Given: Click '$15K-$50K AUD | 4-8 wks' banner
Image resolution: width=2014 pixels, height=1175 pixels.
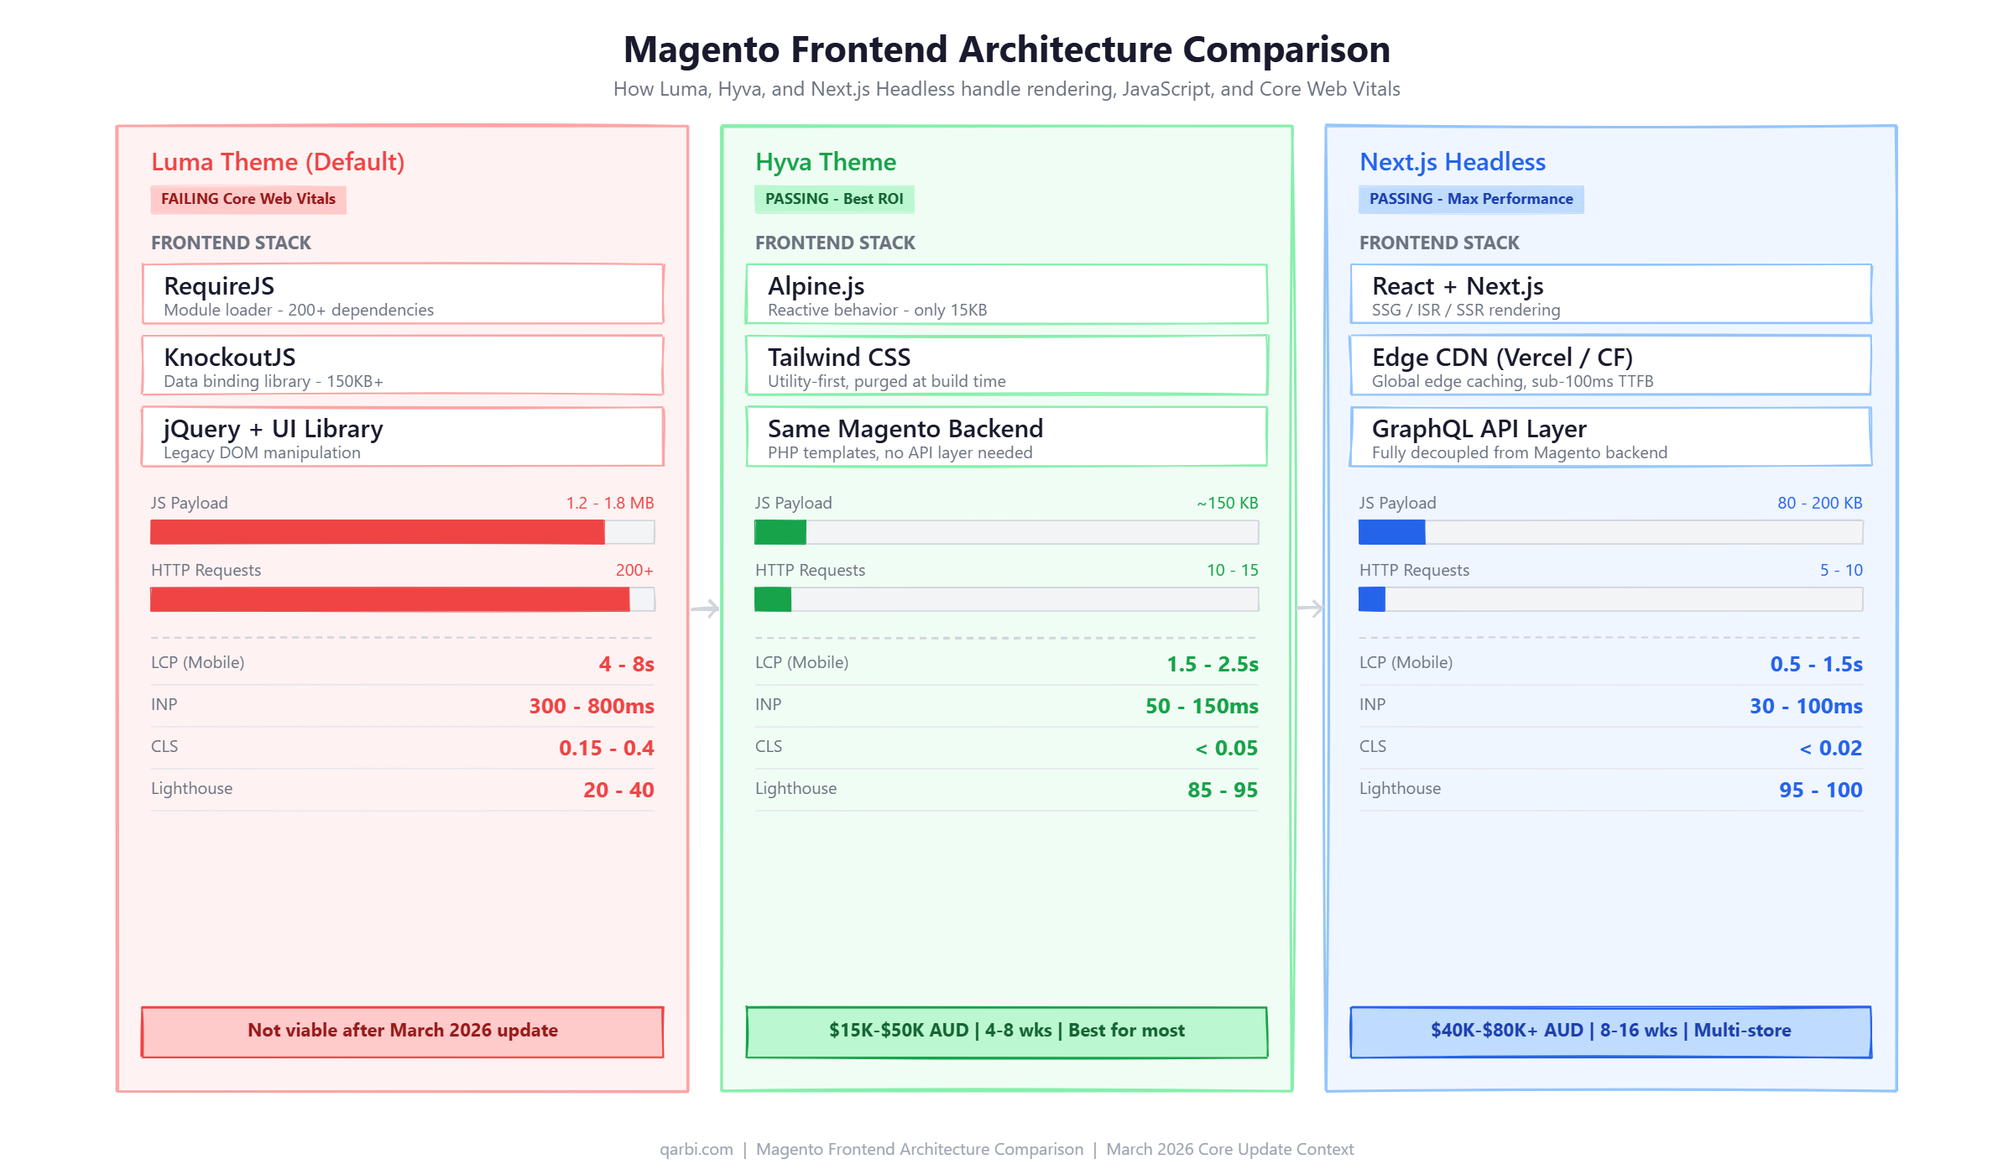Looking at the screenshot, I should click(x=1007, y=1031).
